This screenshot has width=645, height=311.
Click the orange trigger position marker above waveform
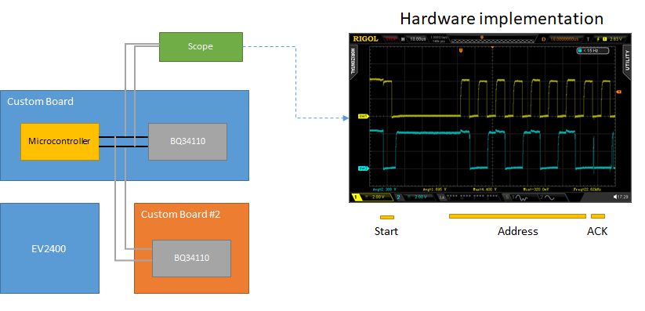coord(461,50)
